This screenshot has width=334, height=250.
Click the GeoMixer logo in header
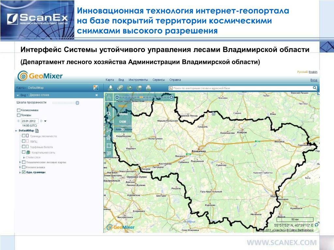point(40,76)
